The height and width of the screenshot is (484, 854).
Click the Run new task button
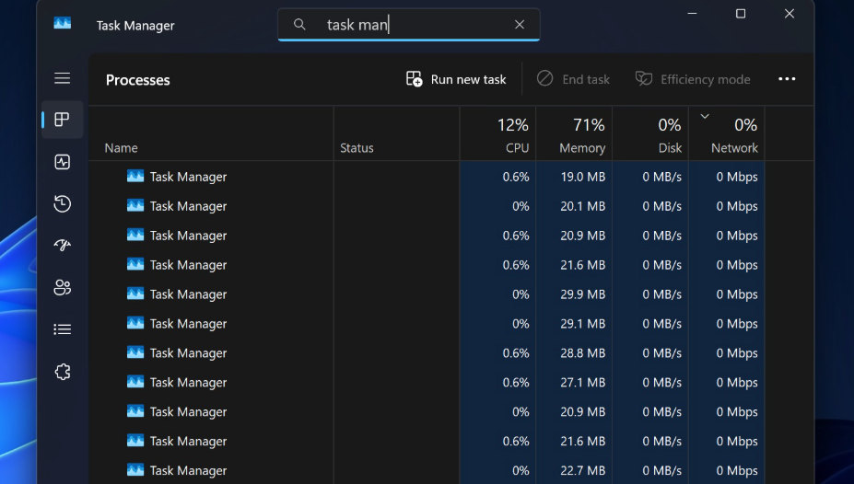(x=456, y=79)
